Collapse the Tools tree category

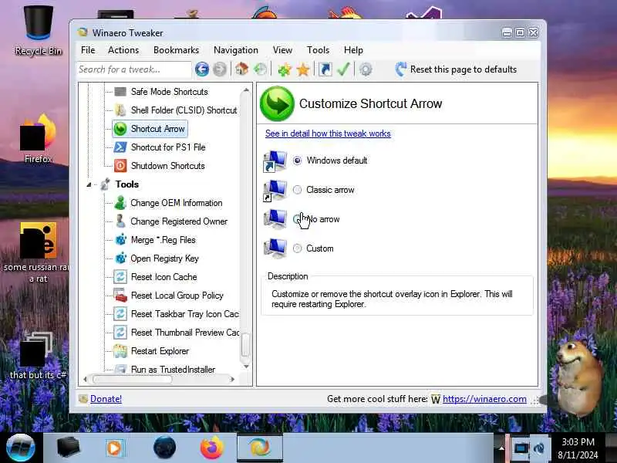click(x=89, y=184)
